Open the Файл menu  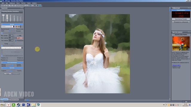click(3, 3)
